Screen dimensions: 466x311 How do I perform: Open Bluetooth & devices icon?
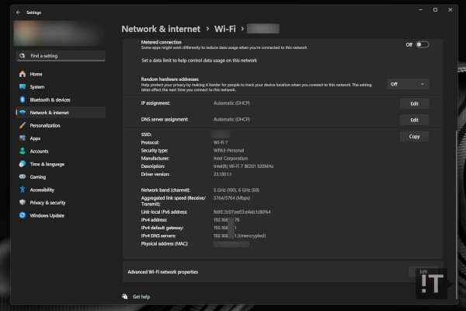point(23,100)
